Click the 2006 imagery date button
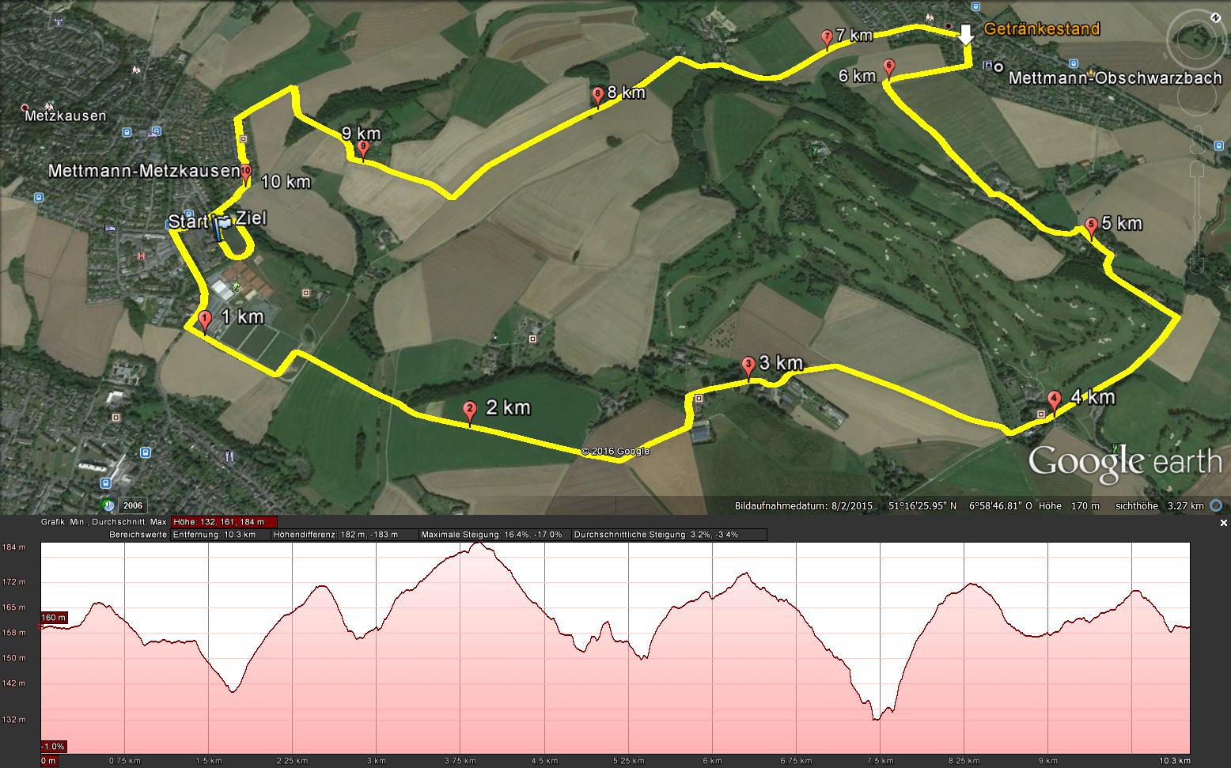Image resolution: width=1231 pixels, height=768 pixels. click(133, 506)
